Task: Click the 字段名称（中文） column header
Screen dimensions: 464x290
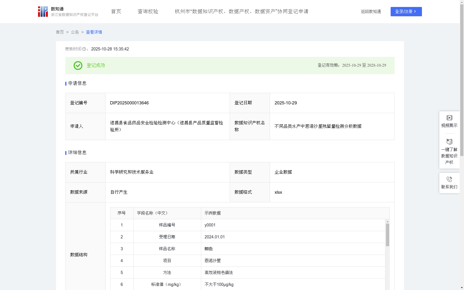Action: click(167, 213)
